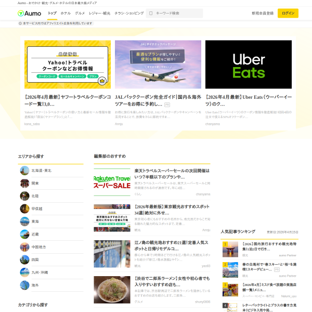
Task: Open JALパッククーポン完全ガイド article title
Action: click(x=158, y=100)
